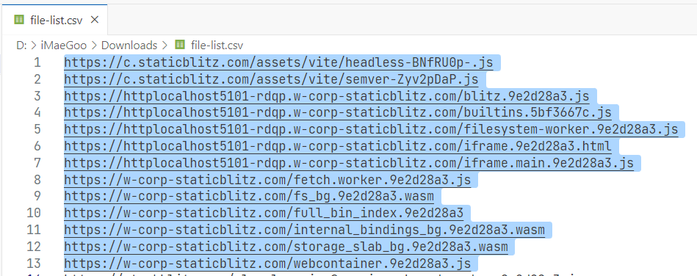Click the webcontainer.9e2d28a3.js URL

(267, 263)
